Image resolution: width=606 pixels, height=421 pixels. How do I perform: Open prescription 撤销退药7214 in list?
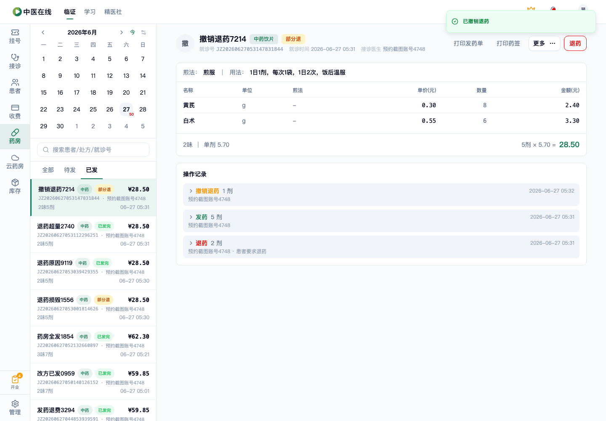pos(93,198)
